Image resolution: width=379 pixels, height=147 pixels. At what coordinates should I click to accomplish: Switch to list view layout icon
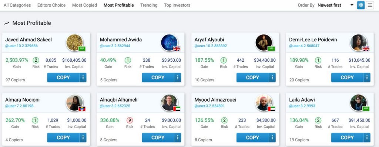click(x=370, y=5)
